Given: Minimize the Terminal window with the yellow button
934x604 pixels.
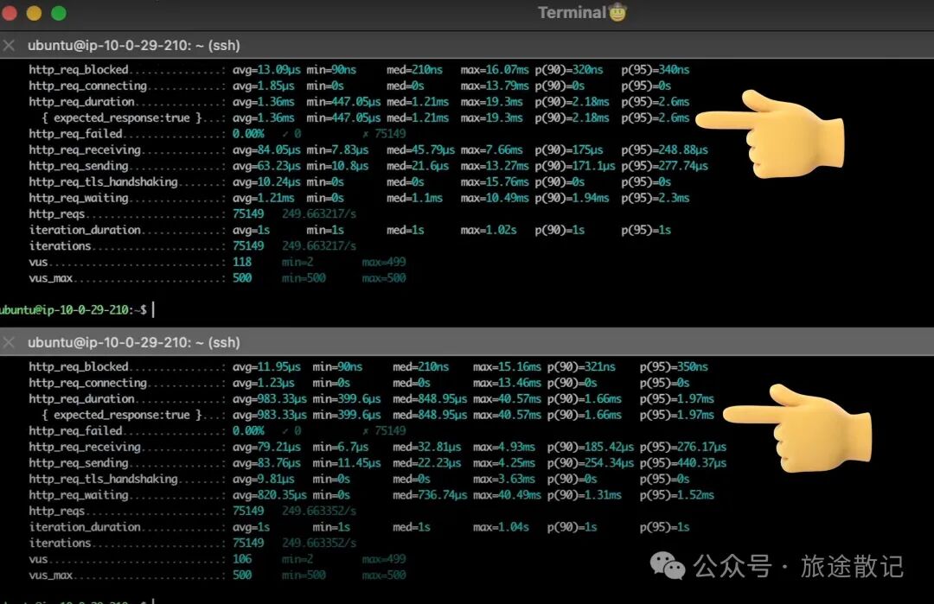Looking at the screenshot, I should pos(34,12).
